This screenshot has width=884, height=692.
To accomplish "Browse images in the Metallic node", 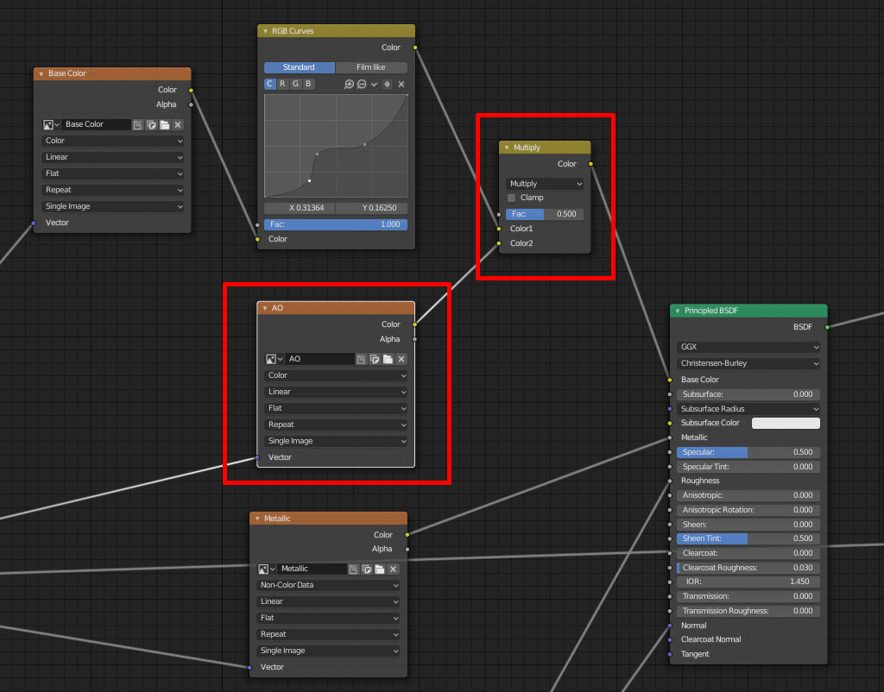I will 266,569.
